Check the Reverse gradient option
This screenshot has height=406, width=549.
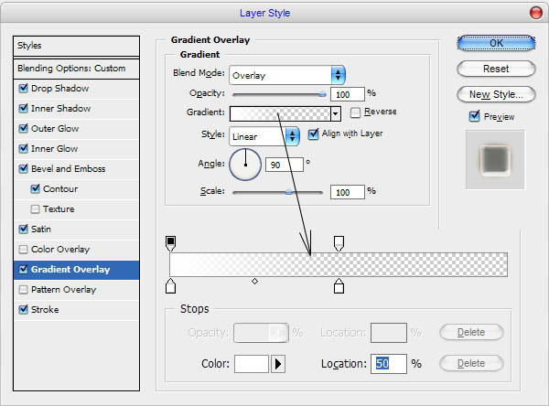click(355, 112)
